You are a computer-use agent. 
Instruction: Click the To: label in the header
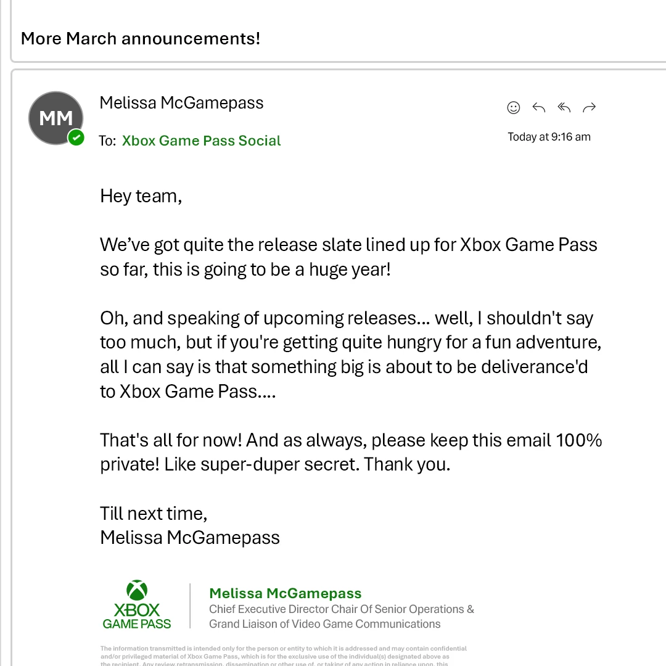[x=108, y=141]
